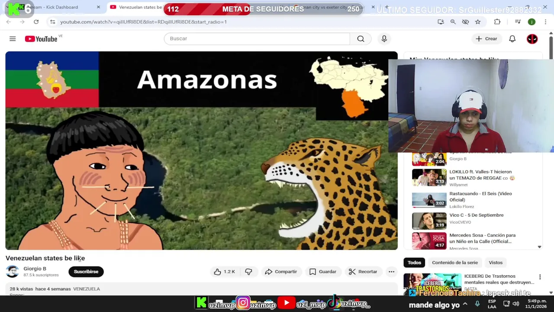This screenshot has width=554, height=312.
Task: Click the Compartir share button
Action: pos(281,272)
